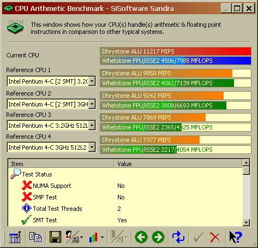Click the context help cursor icon
The width and height of the screenshot is (258, 248).
coord(236,237)
